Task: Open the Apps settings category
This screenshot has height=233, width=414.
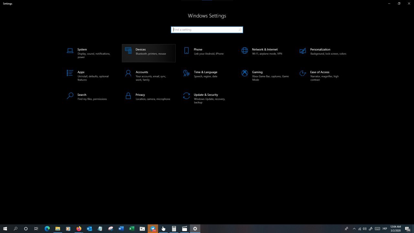Action: (x=91, y=76)
